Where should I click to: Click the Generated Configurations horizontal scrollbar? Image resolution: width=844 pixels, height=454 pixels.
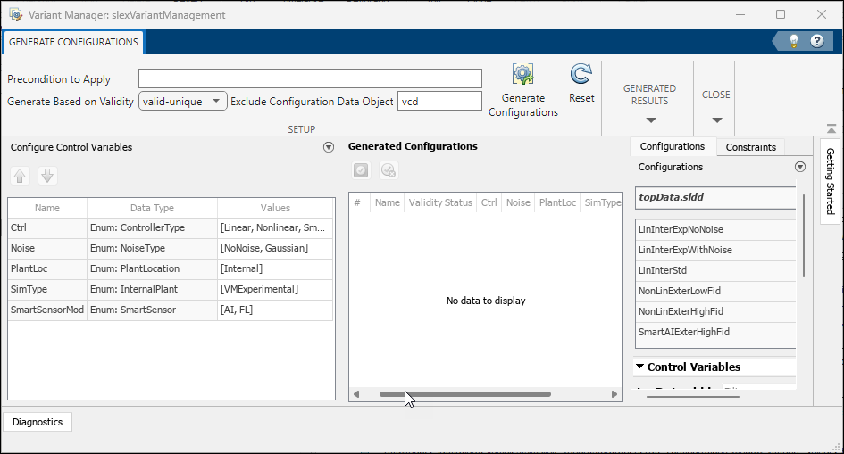[464, 394]
